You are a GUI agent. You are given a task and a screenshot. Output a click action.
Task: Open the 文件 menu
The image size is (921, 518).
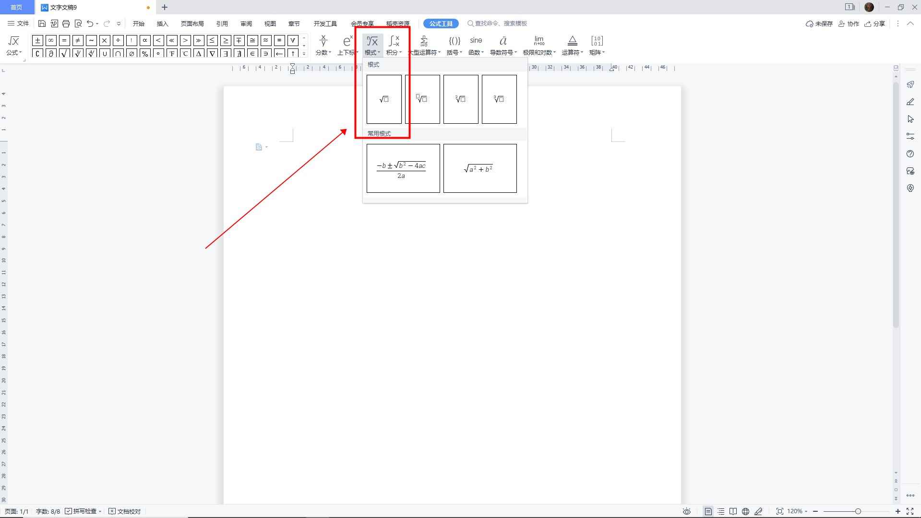[18, 24]
